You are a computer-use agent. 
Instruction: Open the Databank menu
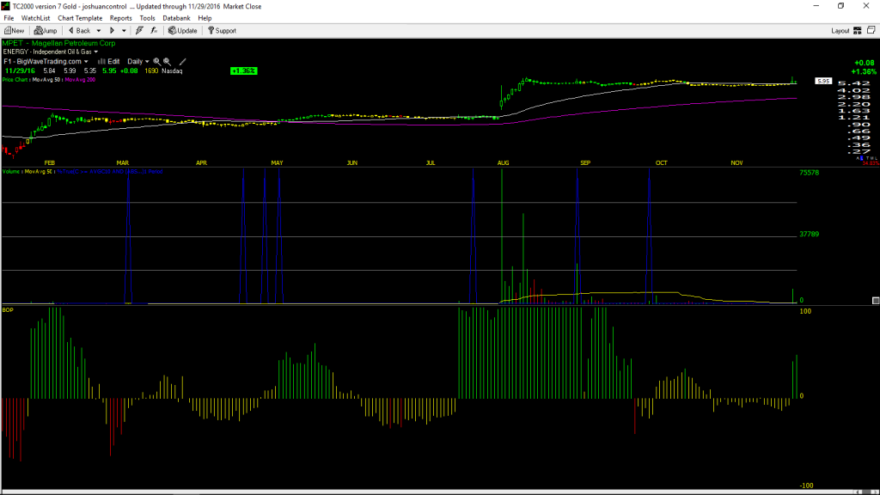pyautogui.click(x=176, y=18)
